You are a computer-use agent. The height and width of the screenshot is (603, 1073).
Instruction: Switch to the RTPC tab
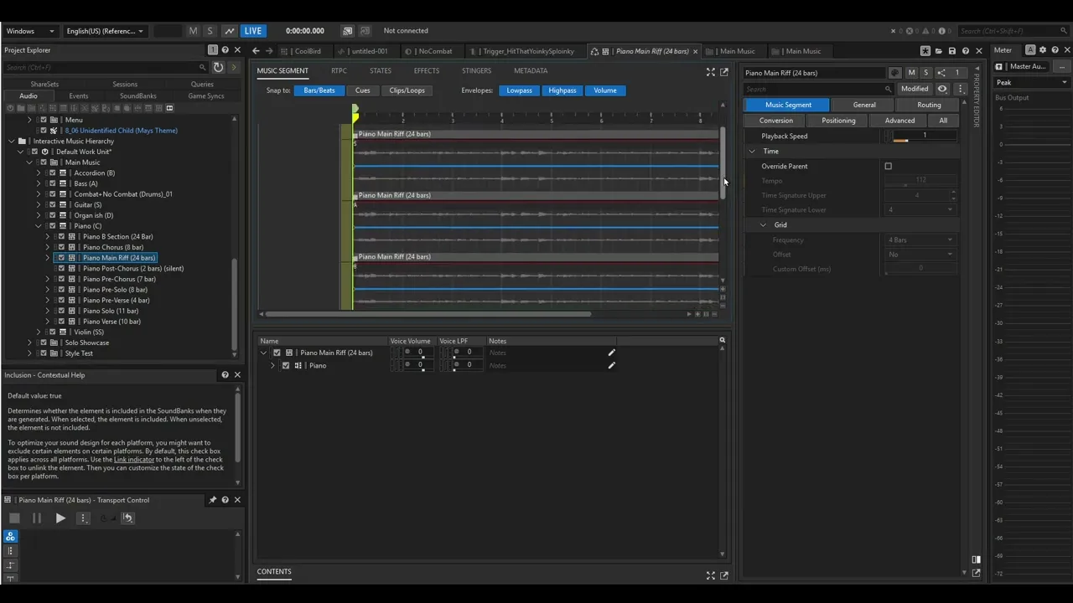(x=339, y=71)
